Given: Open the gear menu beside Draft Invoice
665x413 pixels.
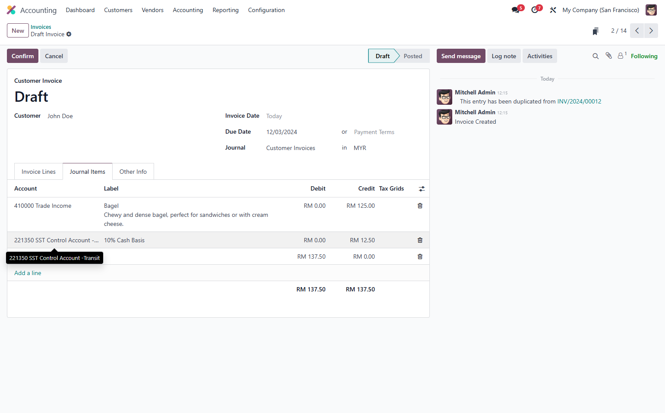Looking at the screenshot, I should tap(69, 34).
